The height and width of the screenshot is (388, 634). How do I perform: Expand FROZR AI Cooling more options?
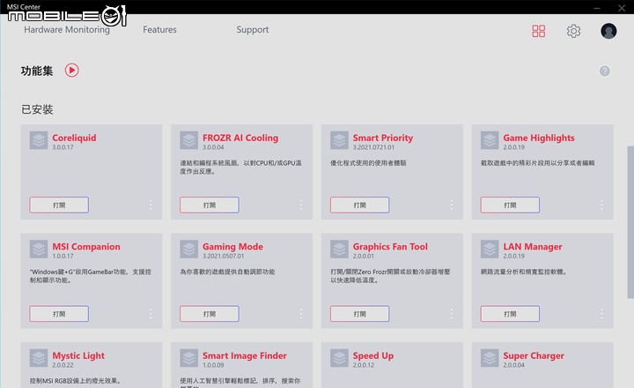coord(301,205)
